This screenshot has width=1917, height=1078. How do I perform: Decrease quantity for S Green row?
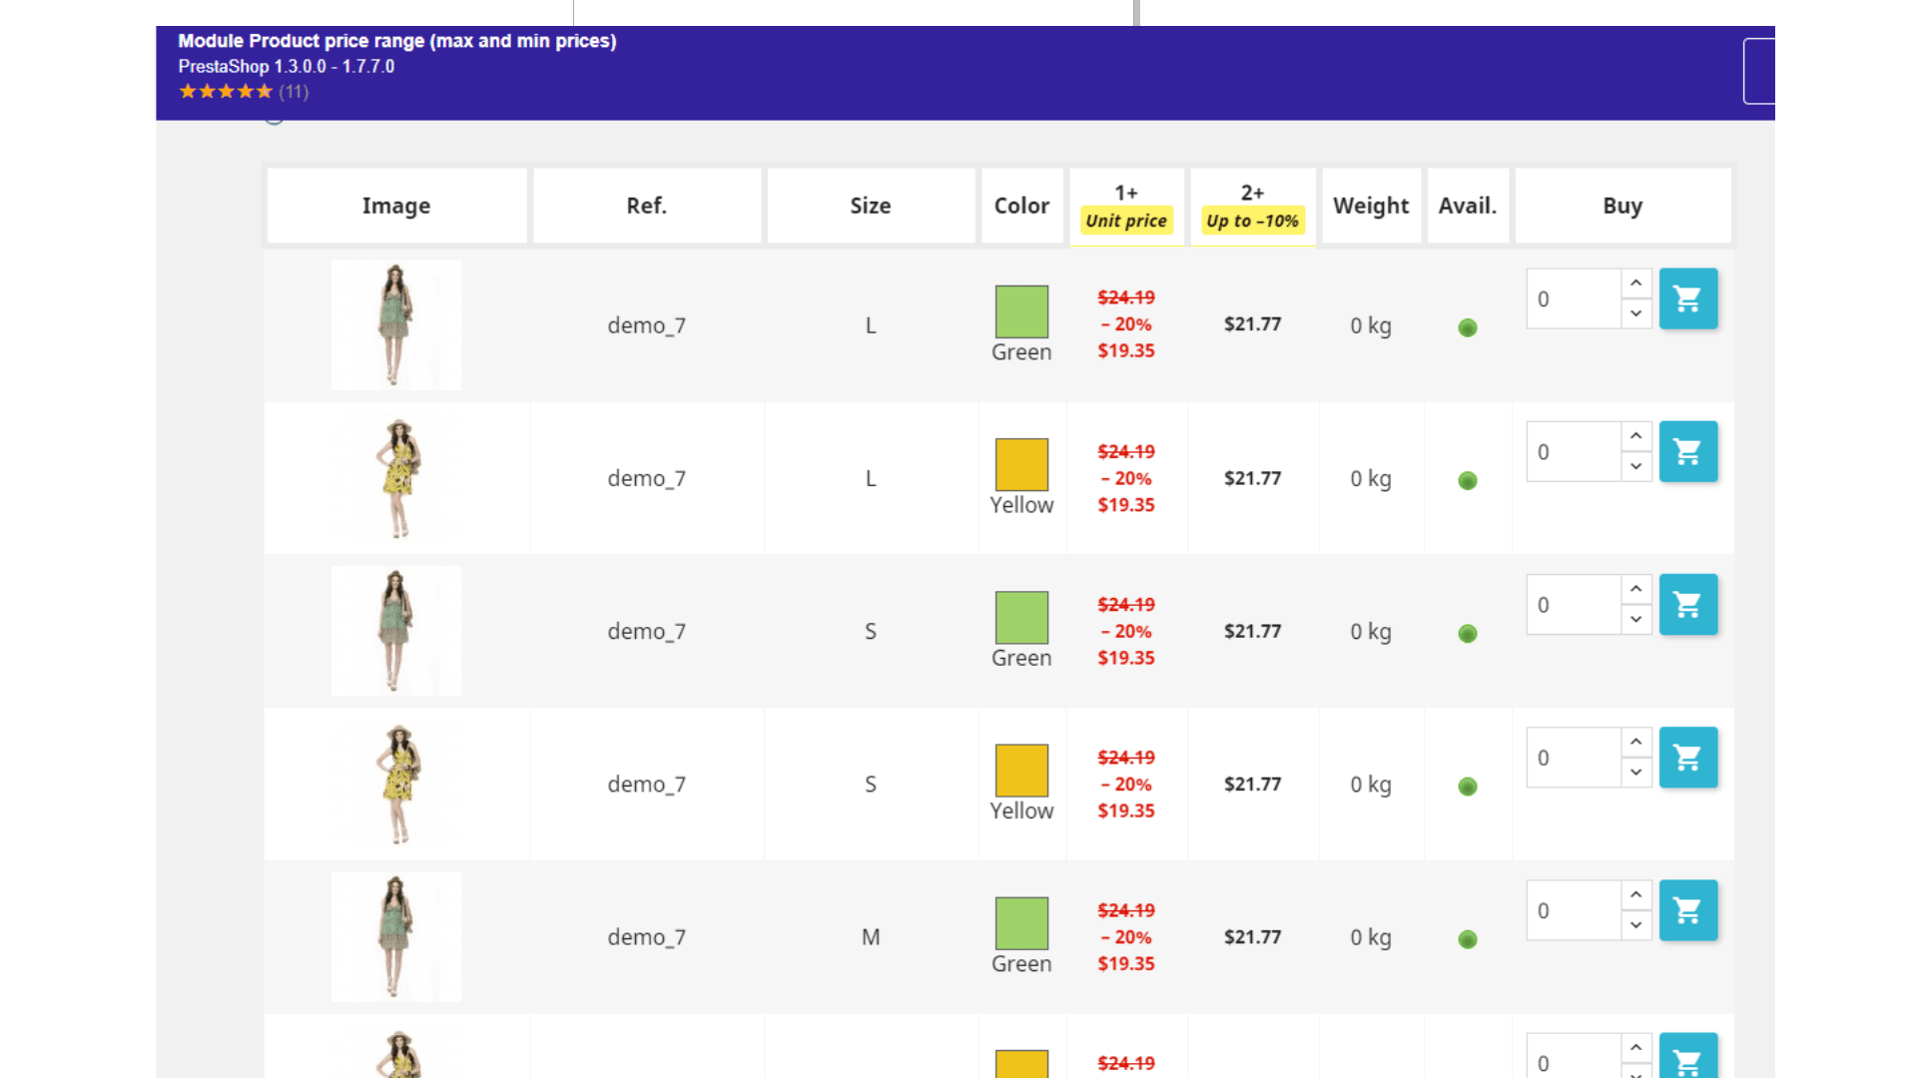[x=1635, y=619]
